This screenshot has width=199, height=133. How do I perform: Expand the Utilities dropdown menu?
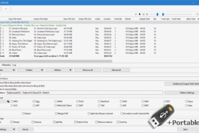[x=58, y=70]
